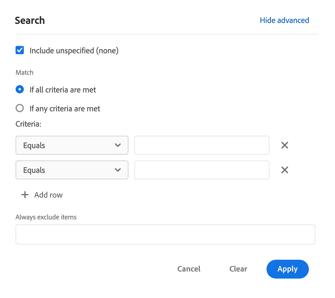Viewport: 335px width, 298px height.
Task: Focus the second criteria value field
Action: [x=202, y=170]
